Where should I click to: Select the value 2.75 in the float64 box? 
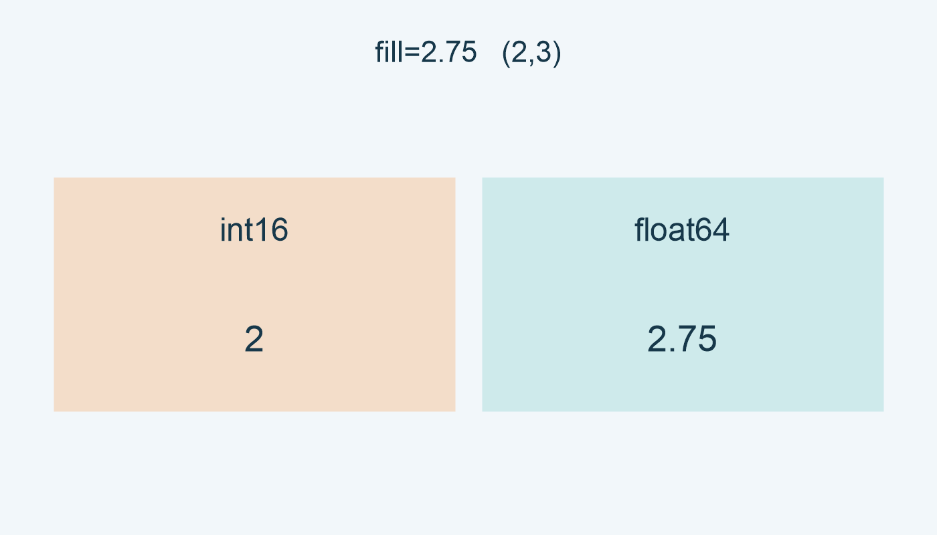pos(682,340)
